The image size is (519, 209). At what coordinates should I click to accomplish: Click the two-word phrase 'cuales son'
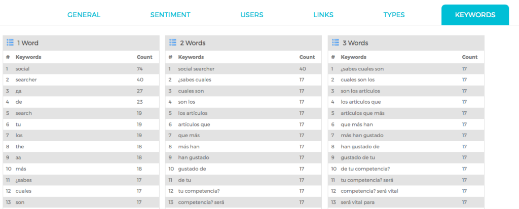coord(191,91)
